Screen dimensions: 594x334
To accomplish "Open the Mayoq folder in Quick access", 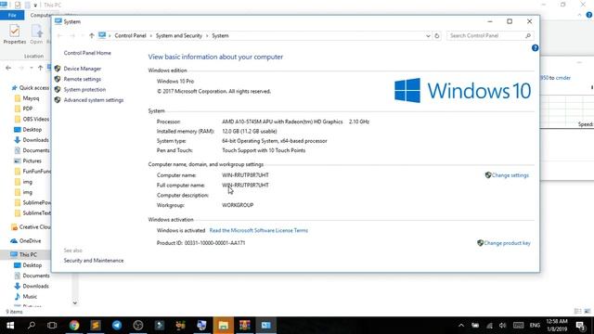I will click(x=31, y=98).
